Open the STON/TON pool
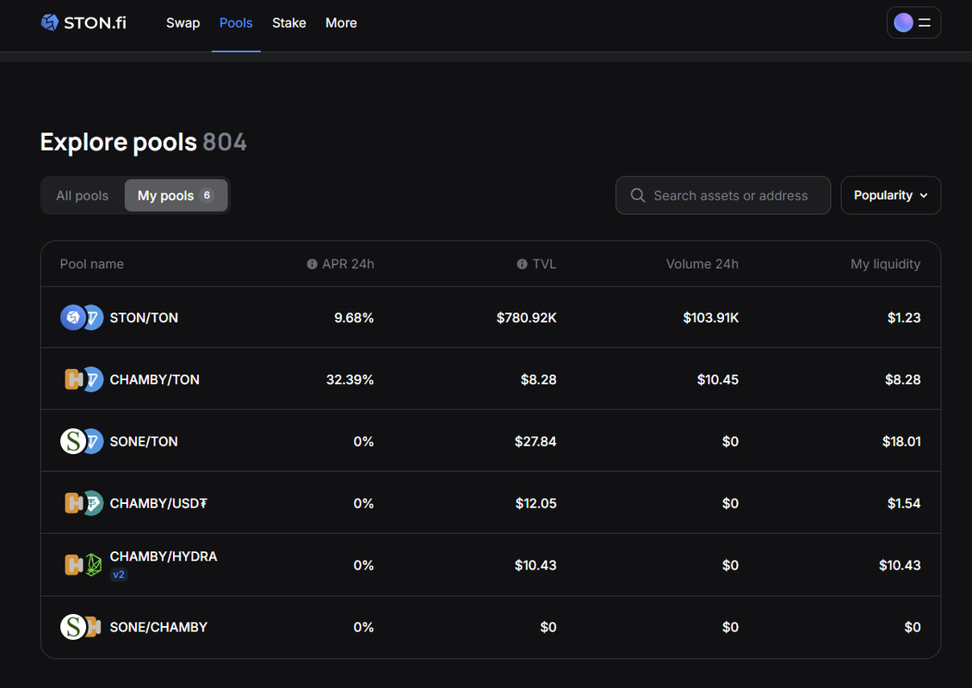Image resolution: width=972 pixels, height=688 pixels. point(491,317)
